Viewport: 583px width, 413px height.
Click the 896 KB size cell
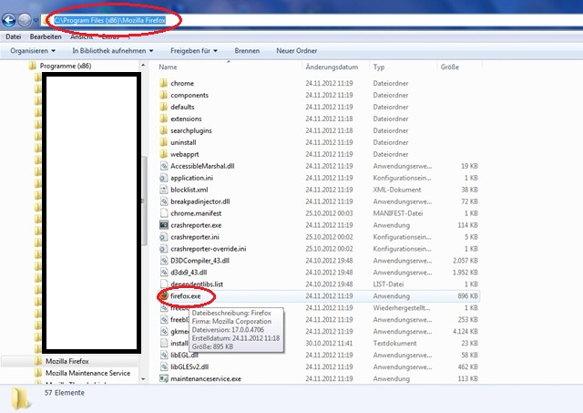click(467, 295)
